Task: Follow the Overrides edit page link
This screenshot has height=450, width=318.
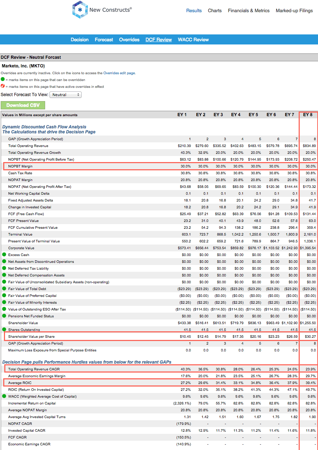Action: [x=119, y=73]
